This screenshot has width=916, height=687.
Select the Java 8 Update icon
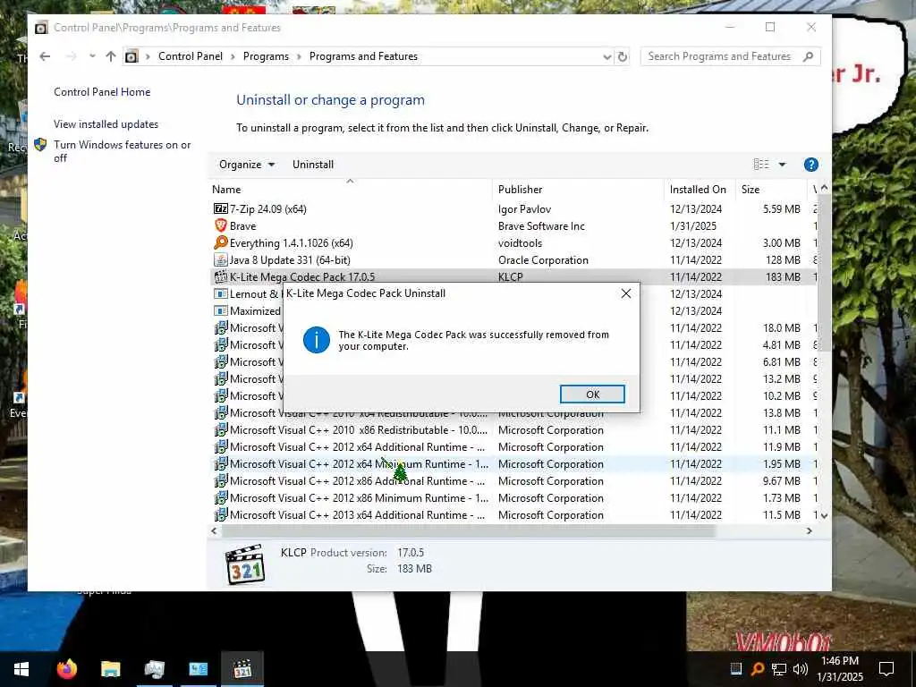point(220,259)
